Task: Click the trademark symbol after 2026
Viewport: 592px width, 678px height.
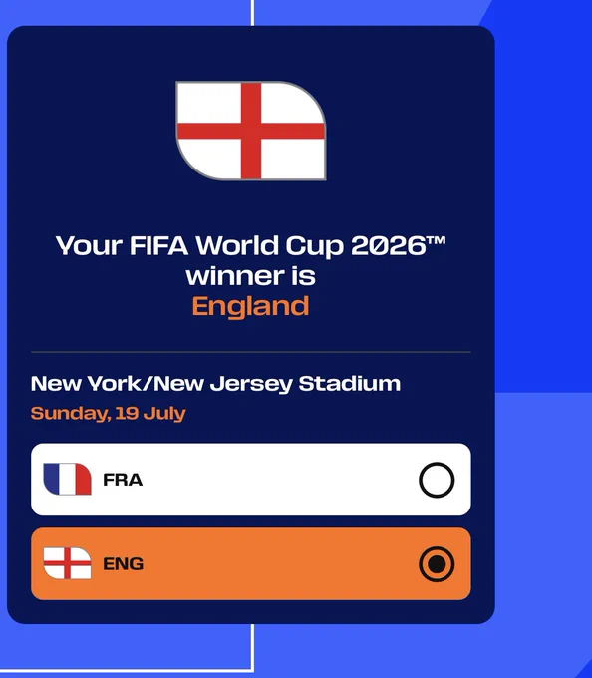Action: (x=437, y=240)
